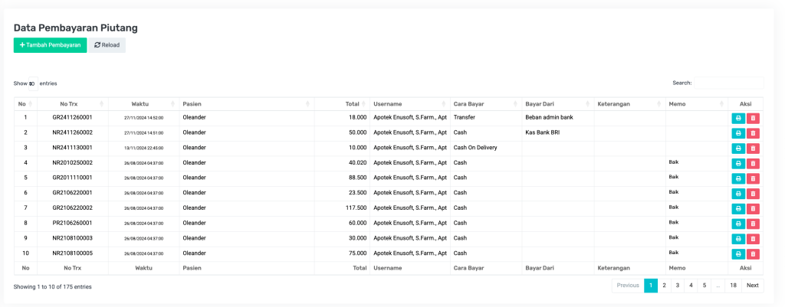Delete transaction NR2411260002 using trash icon
Screen dimensions: 785x307
[753, 133]
